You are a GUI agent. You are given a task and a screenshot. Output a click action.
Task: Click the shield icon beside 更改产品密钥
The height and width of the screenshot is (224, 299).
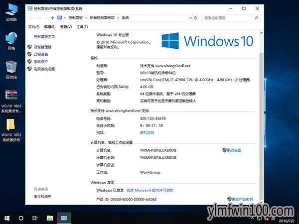pos(229,199)
